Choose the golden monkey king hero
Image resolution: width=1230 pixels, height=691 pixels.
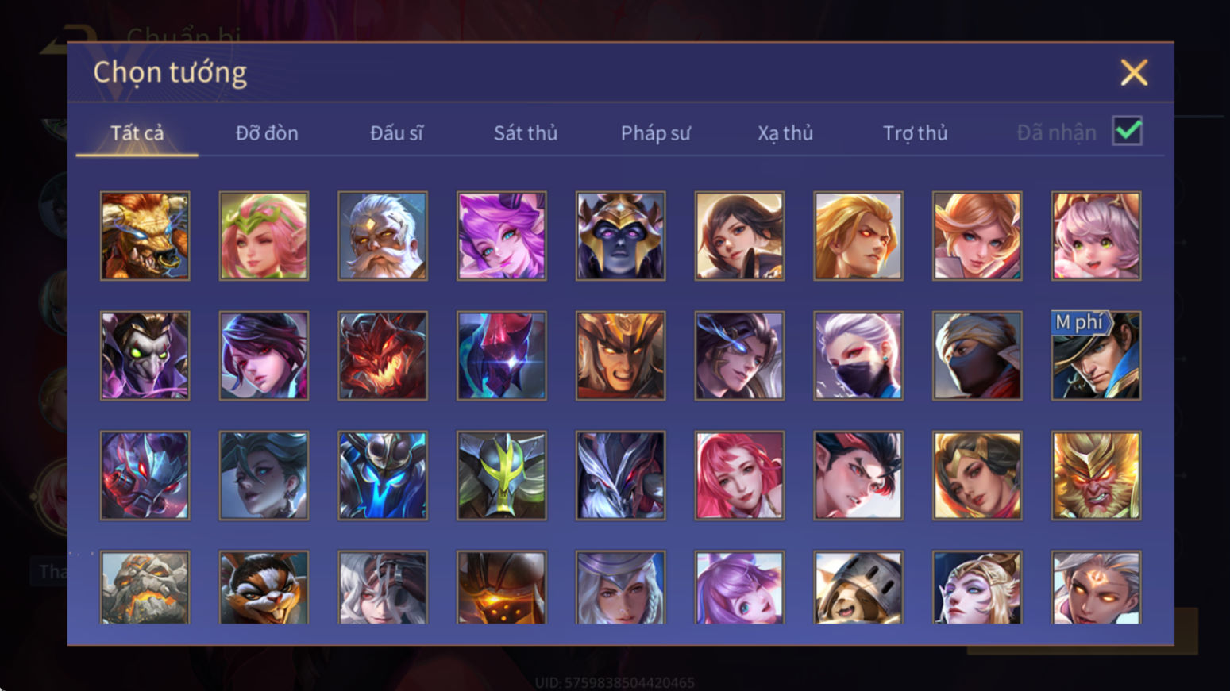[1096, 475]
